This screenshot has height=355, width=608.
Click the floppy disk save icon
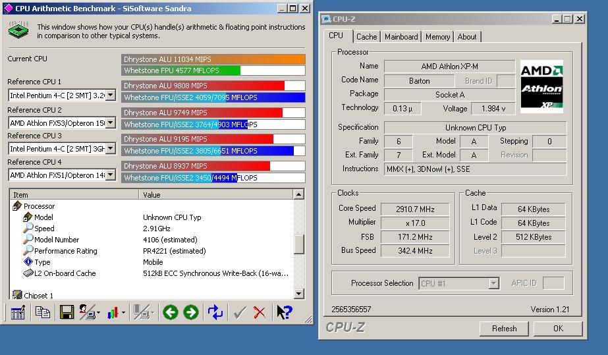tap(67, 312)
